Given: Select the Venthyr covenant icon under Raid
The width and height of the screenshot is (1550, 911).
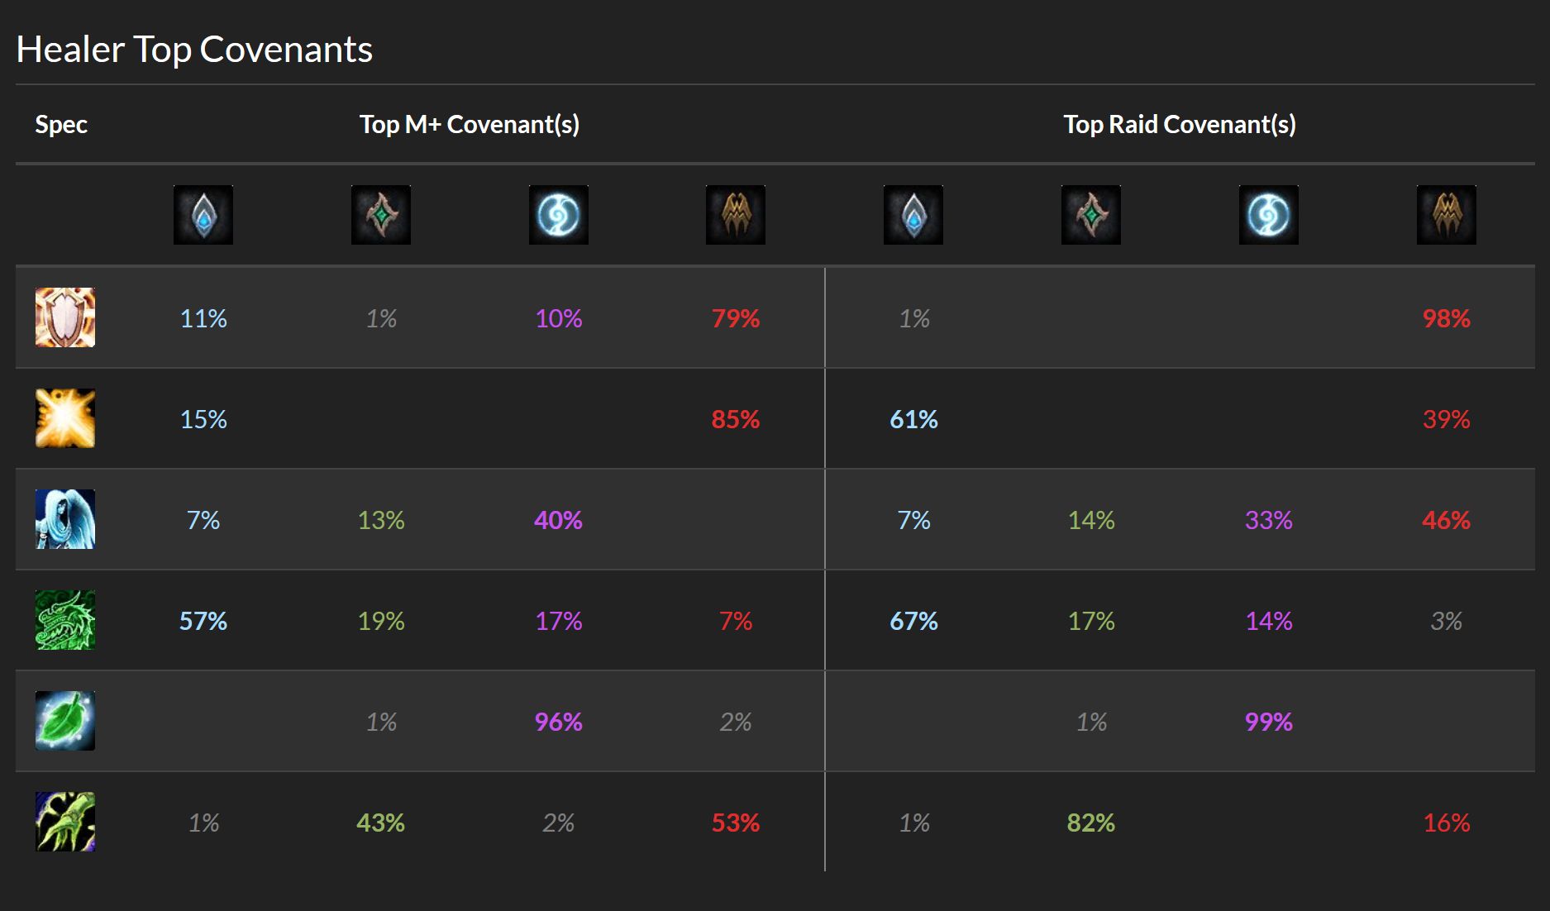Looking at the screenshot, I should coord(1447,215).
